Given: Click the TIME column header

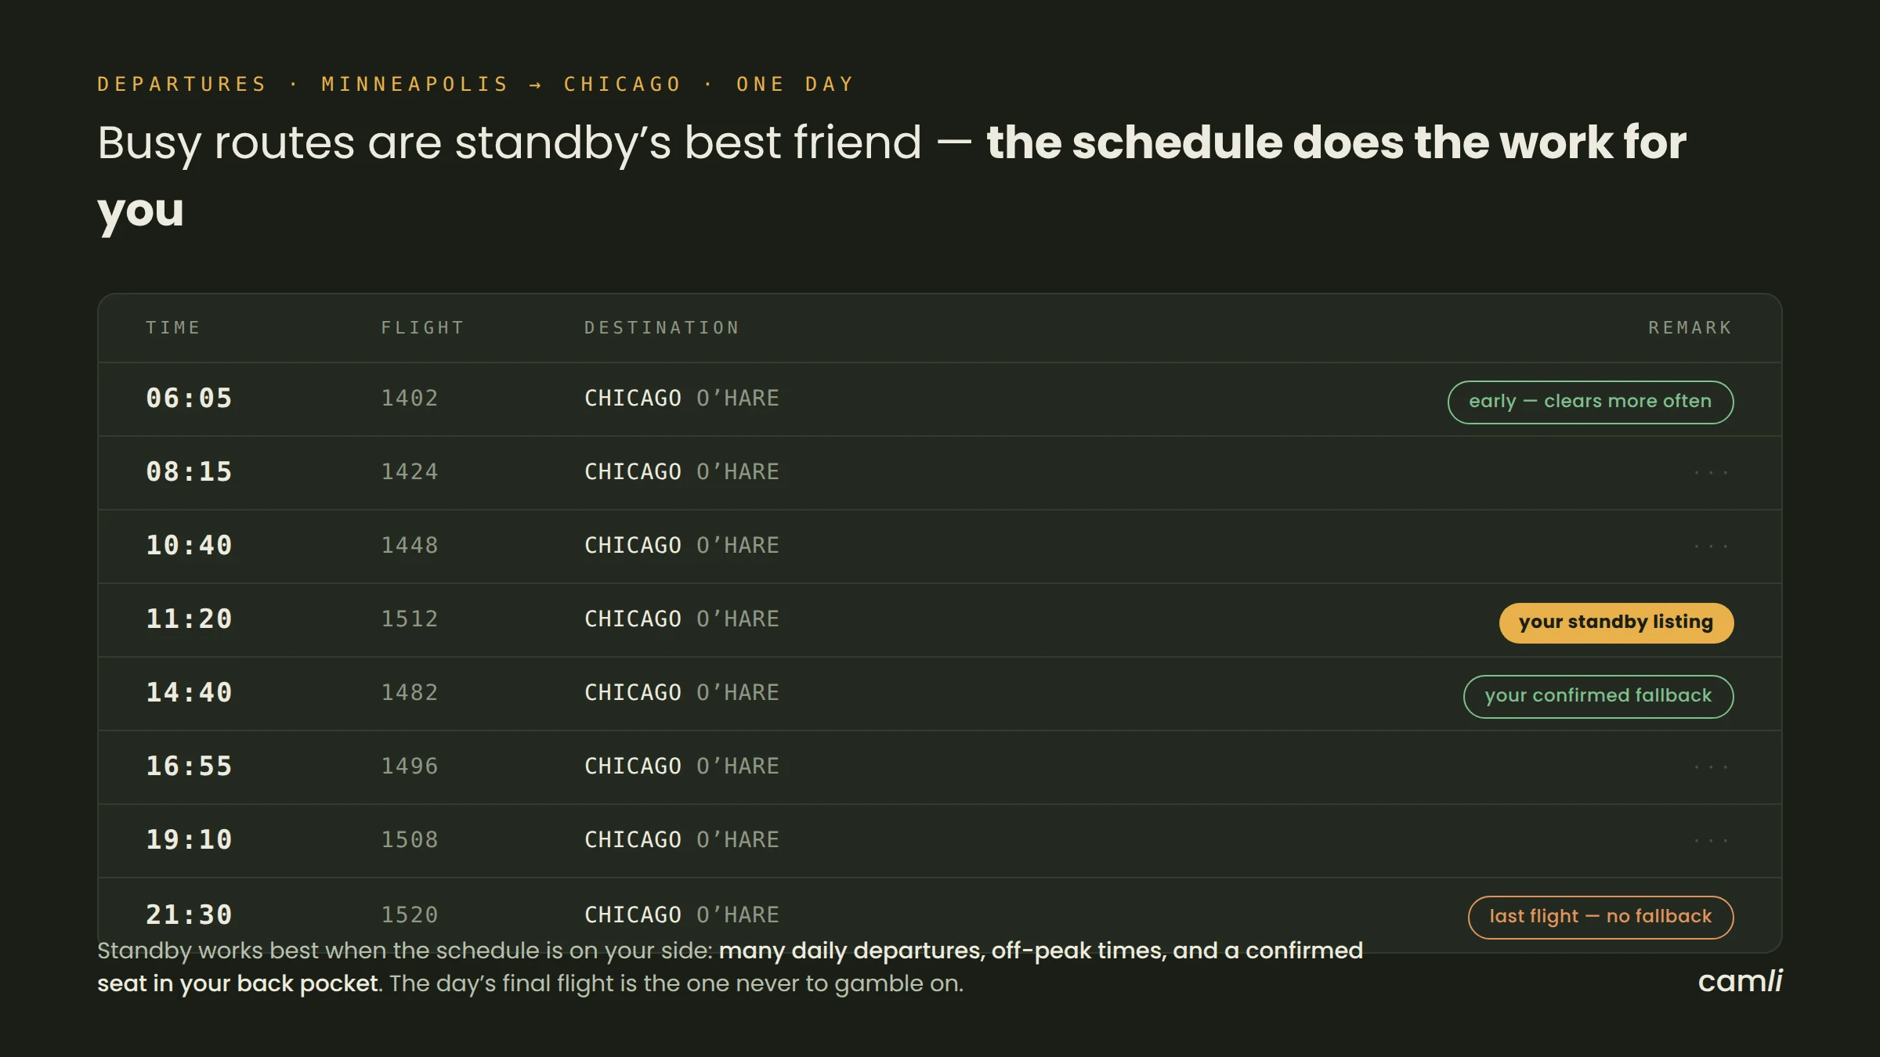Looking at the screenshot, I should click(173, 327).
